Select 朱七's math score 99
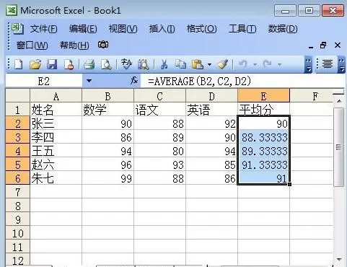 (107, 178)
